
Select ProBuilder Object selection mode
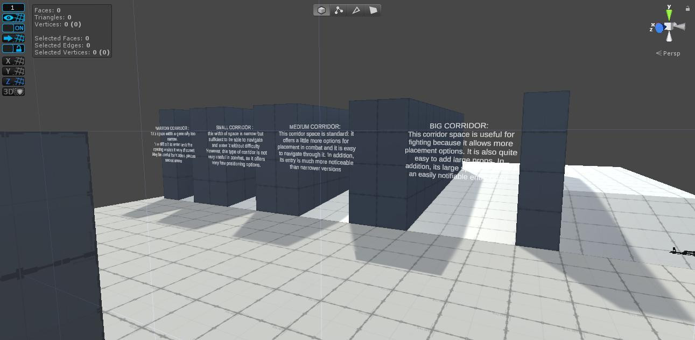tap(321, 10)
